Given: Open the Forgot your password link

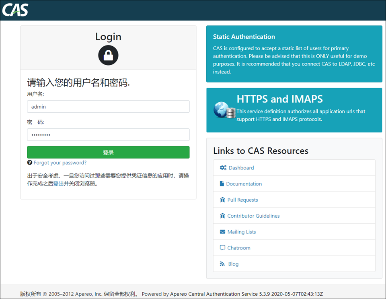Looking at the screenshot, I should (x=60, y=163).
